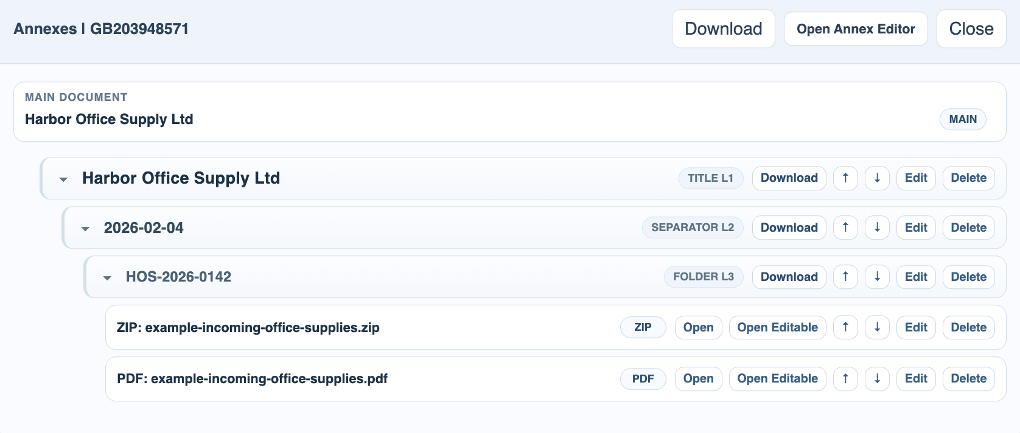Viewport: 1020px width, 433px height.
Task: Click the 'HOS-2026-0142' folder name
Action: [178, 277]
